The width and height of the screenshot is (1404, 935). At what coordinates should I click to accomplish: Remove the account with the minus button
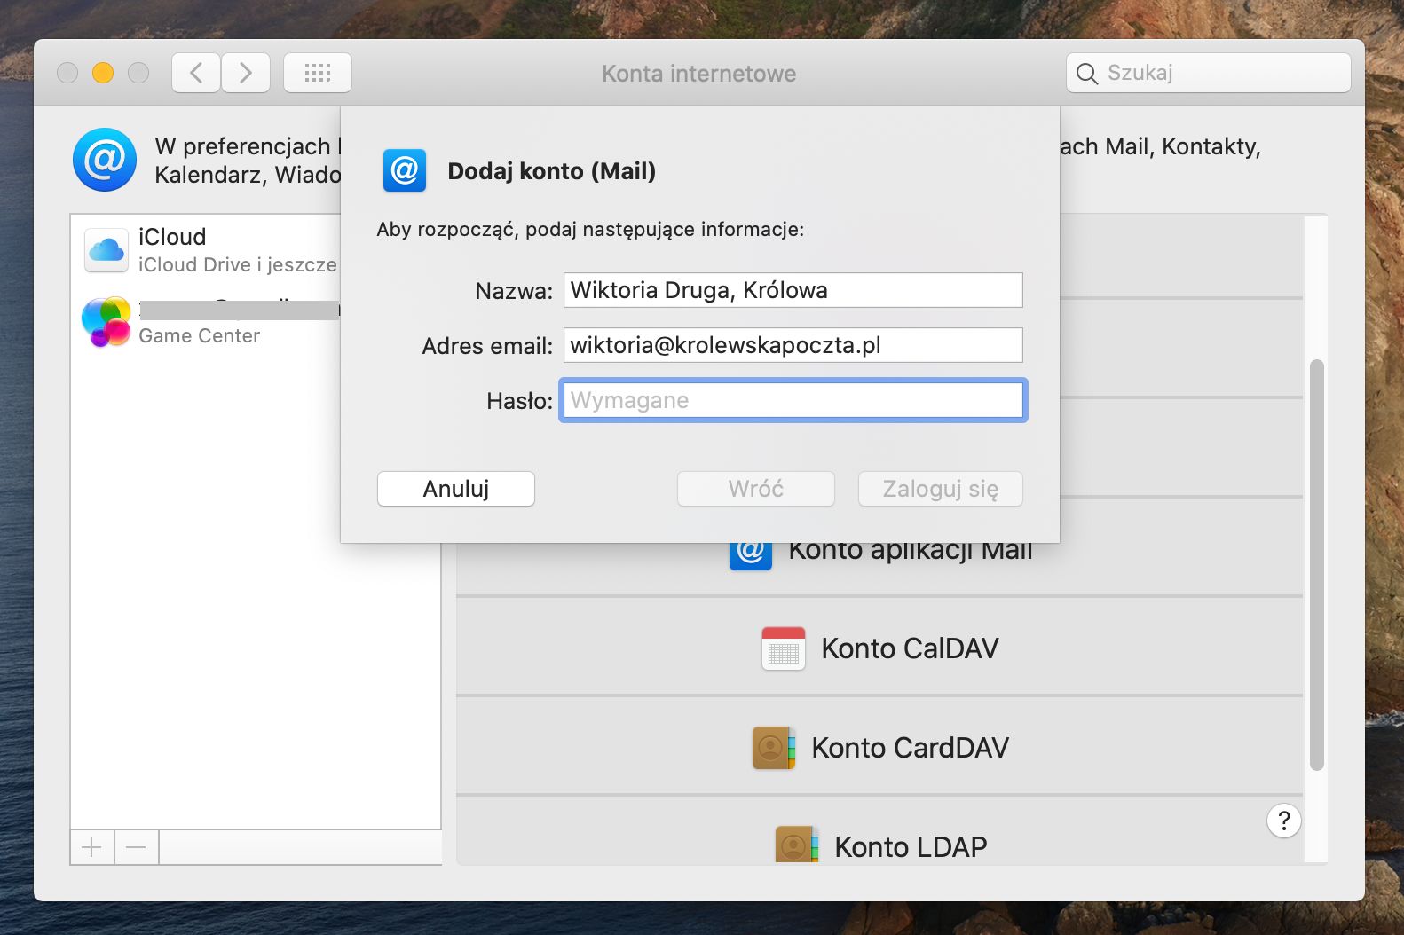[136, 848]
